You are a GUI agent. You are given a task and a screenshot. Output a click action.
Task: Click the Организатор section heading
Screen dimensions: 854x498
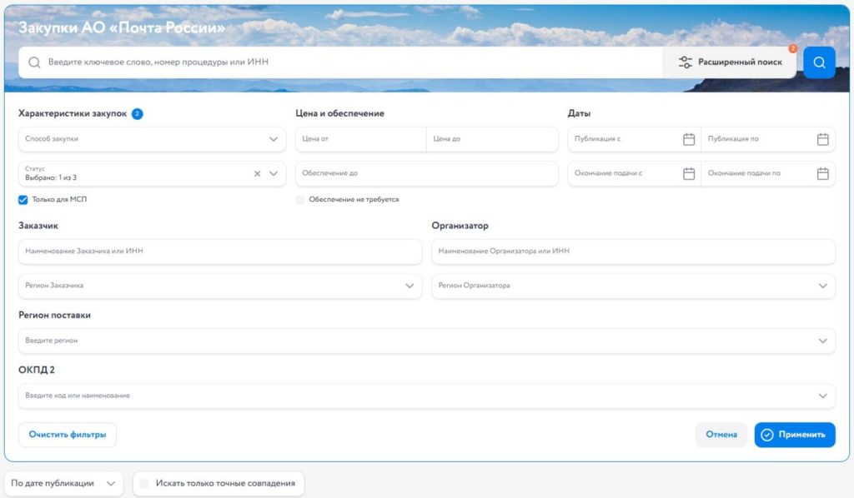[x=460, y=226]
